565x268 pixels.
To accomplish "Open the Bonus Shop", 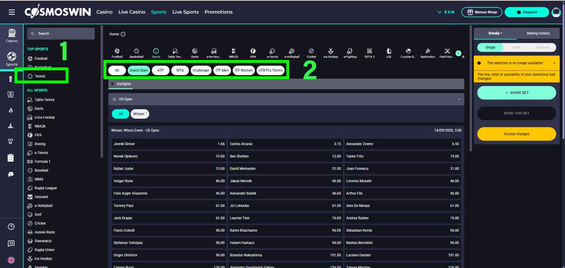I will click(482, 12).
